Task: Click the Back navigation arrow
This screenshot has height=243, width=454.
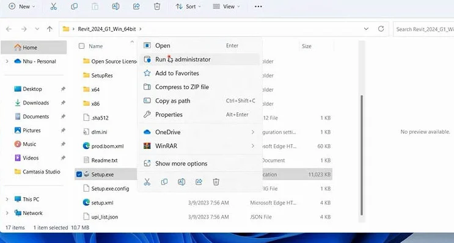Action: coord(9,29)
